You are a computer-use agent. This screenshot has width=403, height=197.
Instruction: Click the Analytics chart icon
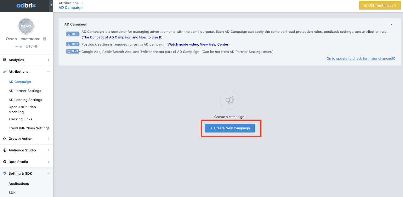click(x=5, y=60)
